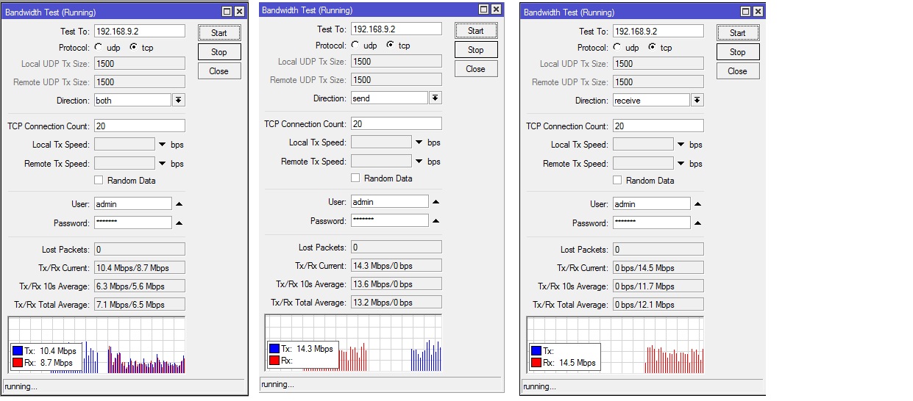Enable Random Data checkbox in middle window
The width and height of the screenshot is (913, 401).
coord(355,178)
